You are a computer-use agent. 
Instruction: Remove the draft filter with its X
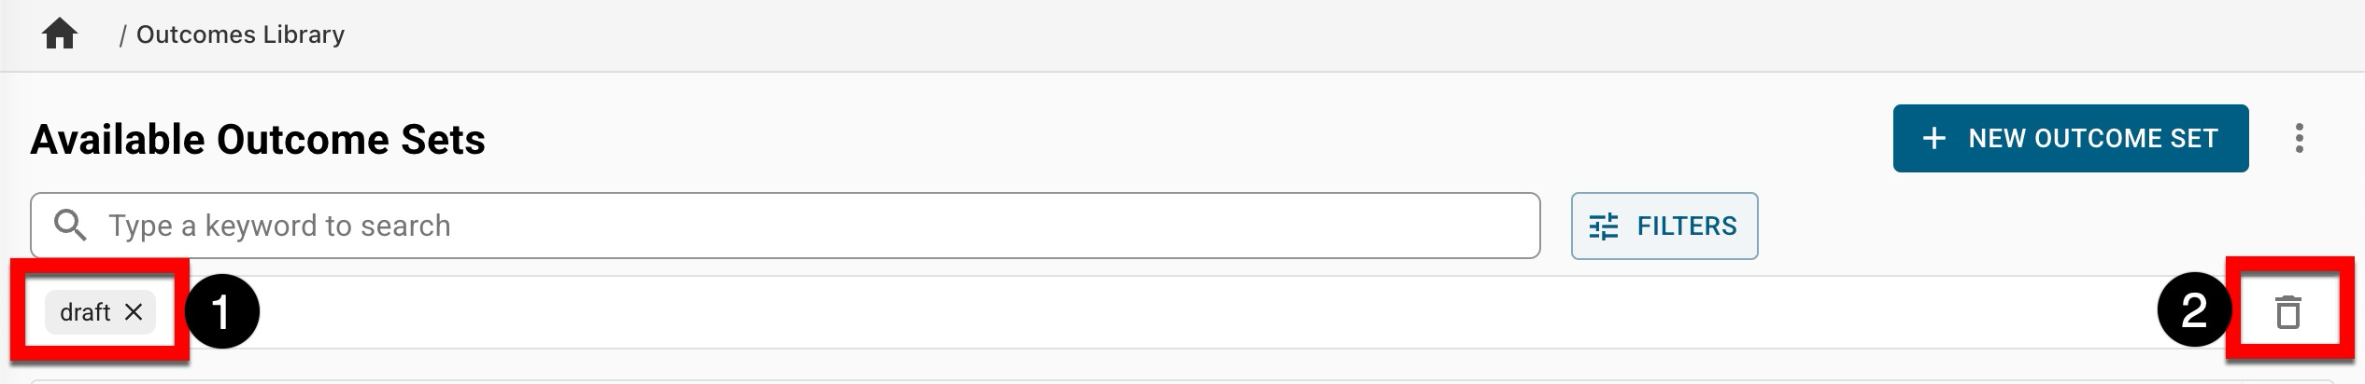point(134,312)
